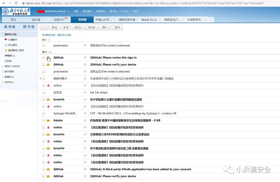Check the 张宏宝 email checkbox

pyautogui.click(x=44, y=93)
